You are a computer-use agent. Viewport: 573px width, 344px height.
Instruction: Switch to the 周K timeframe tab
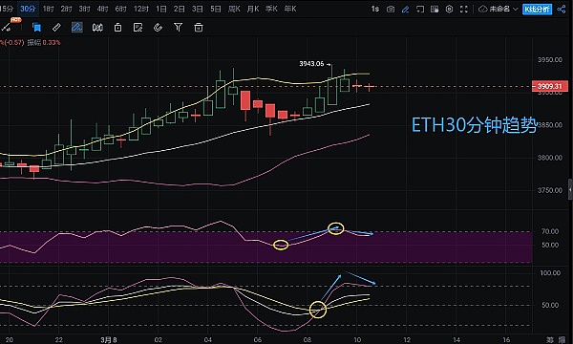tap(234, 9)
